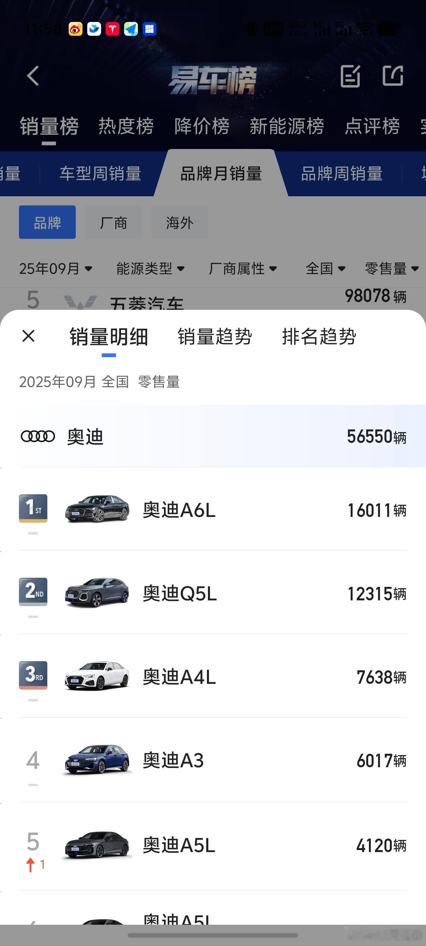Tap the back arrow icon
Screen dimensions: 426x946
(x=33, y=76)
